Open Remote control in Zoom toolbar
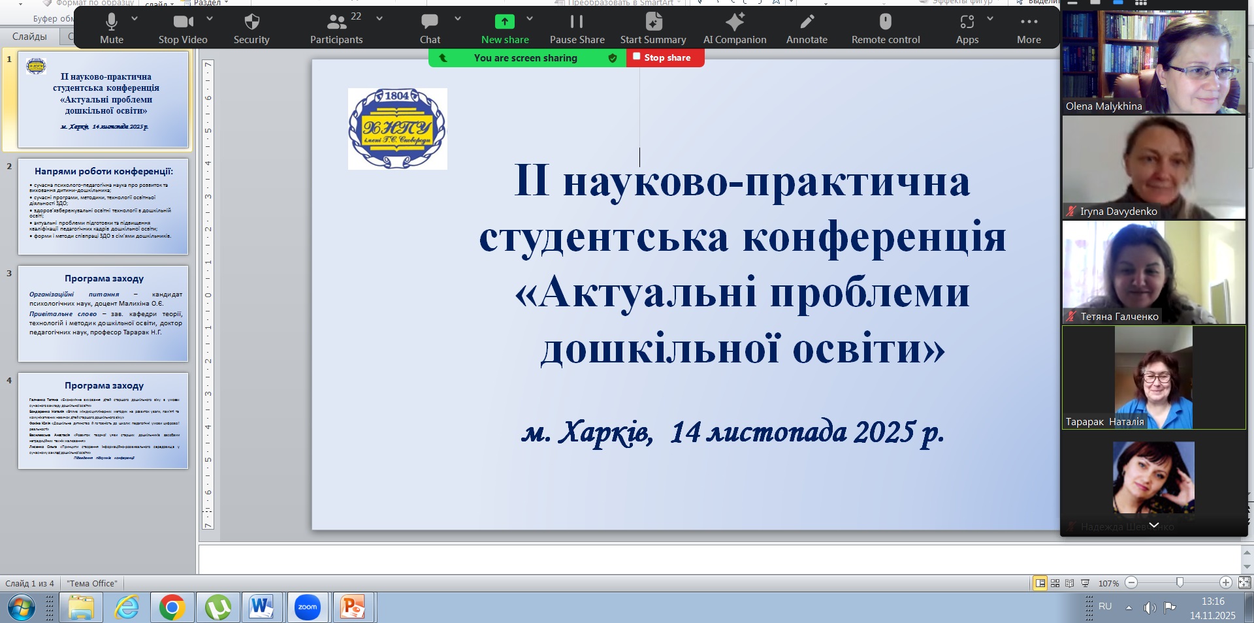This screenshot has width=1254, height=623. pos(885,29)
